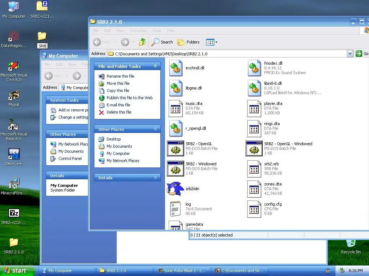The width and height of the screenshot is (369, 276).
Task: Open My Network Places in SRB2 window sidebar
Action: 123,161
